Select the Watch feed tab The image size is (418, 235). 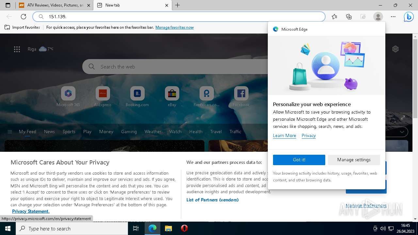click(175, 132)
